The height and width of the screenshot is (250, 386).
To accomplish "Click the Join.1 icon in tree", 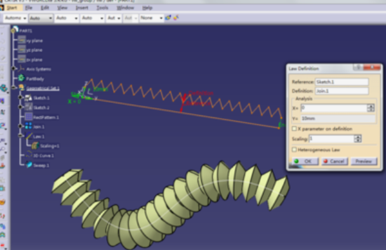I will pyautogui.click(x=29, y=126).
